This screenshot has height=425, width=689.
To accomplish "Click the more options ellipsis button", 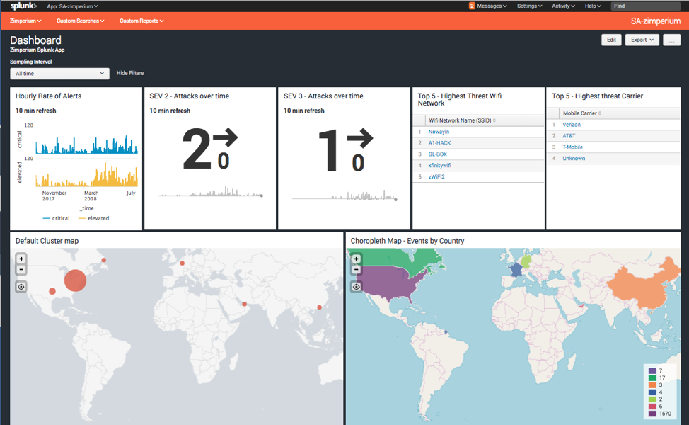I will click(671, 40).
